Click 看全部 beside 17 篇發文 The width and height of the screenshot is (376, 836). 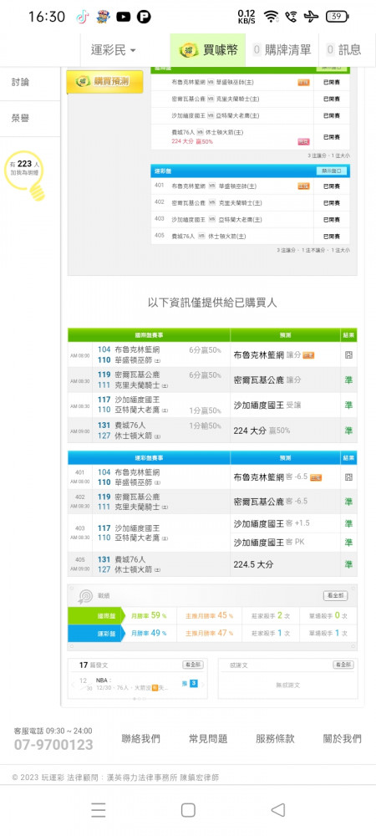pyautogui.click(x=193, y=665)
